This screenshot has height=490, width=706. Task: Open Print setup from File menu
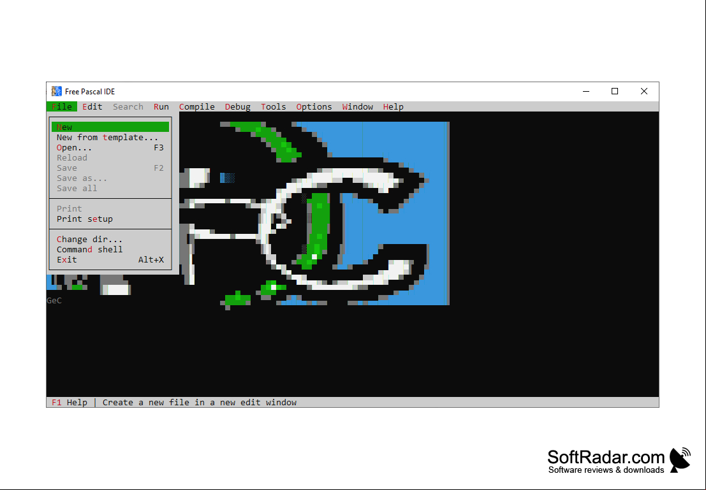110,219
